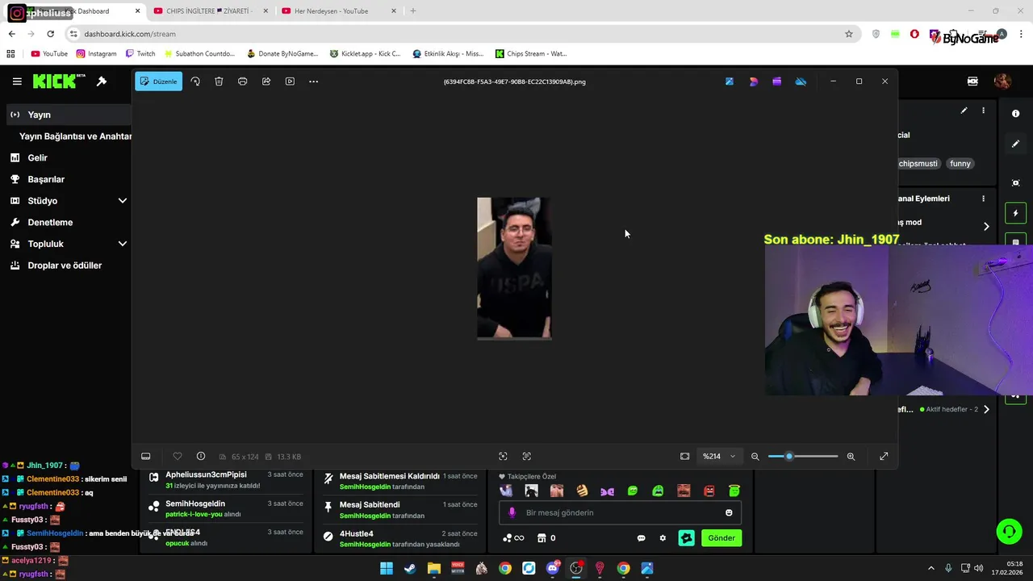1033x581 pixels.
Task: Enter full screen in Photos viewer
Action: coord(884,456)
